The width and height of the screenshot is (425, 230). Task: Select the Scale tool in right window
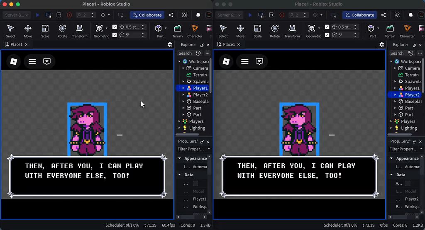coord(257,31)
